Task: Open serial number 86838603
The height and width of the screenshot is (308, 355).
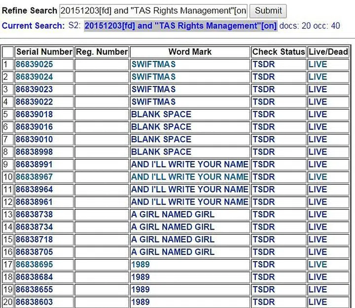Action: point(34,302)
